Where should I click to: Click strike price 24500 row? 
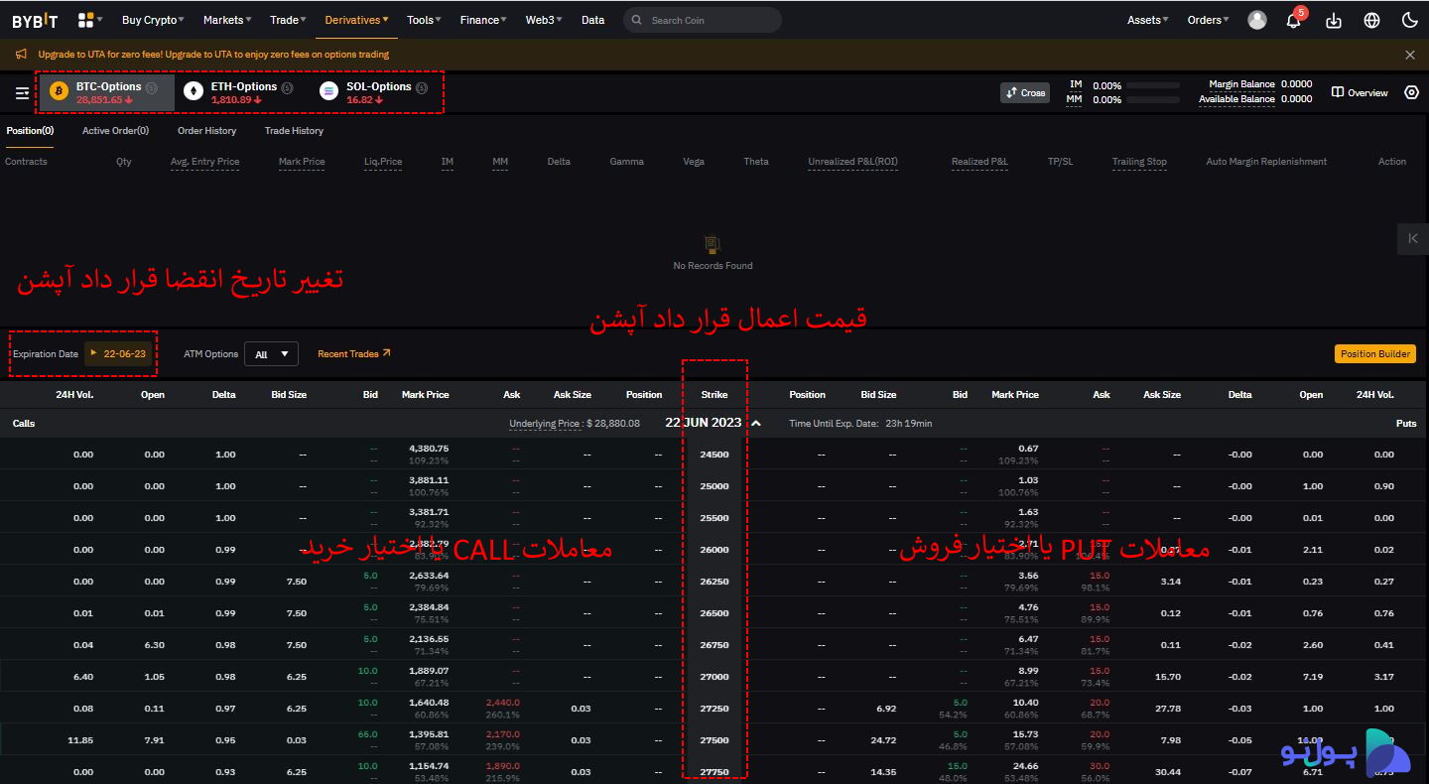click(714, 455)
